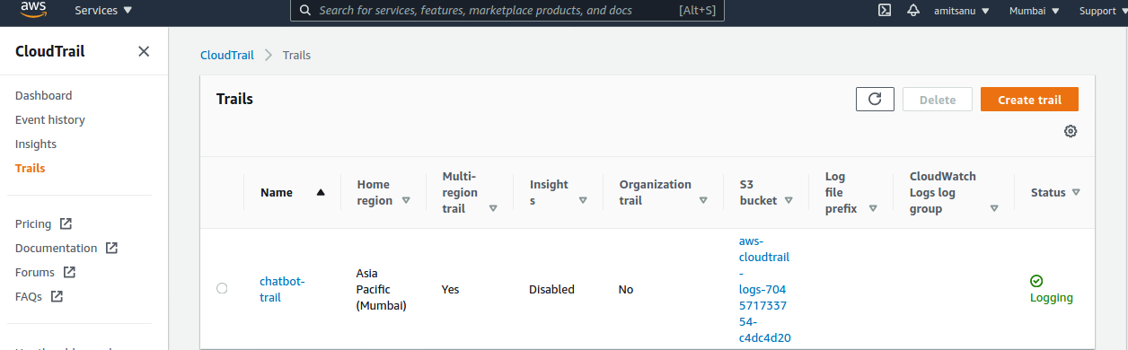Open Insights in sidebar
The image size is (1128, 350).
(36, 144)
